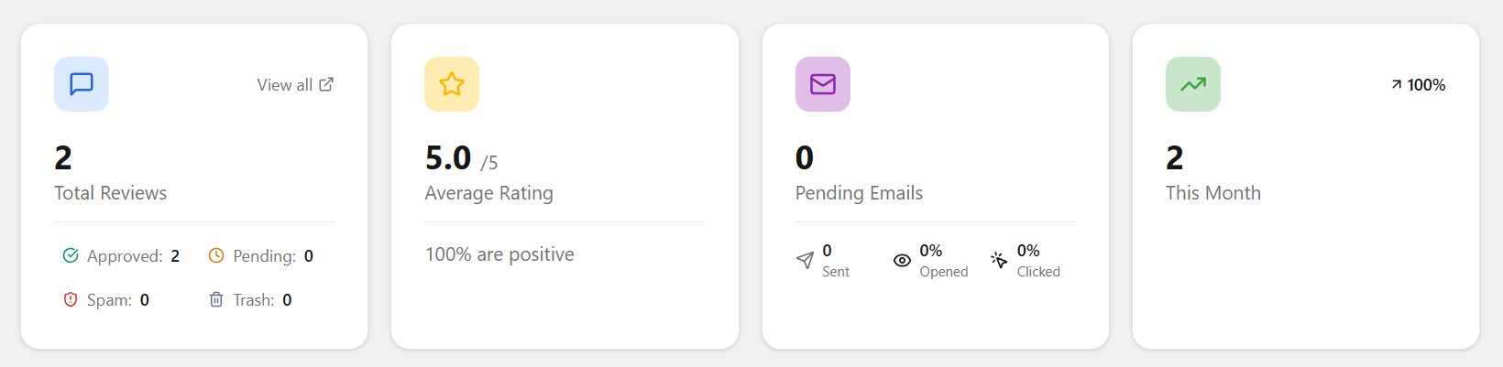The image size is (1503, 367).
Task: Click the green trending-up chart icon
Action: (x=1193, y=84)
